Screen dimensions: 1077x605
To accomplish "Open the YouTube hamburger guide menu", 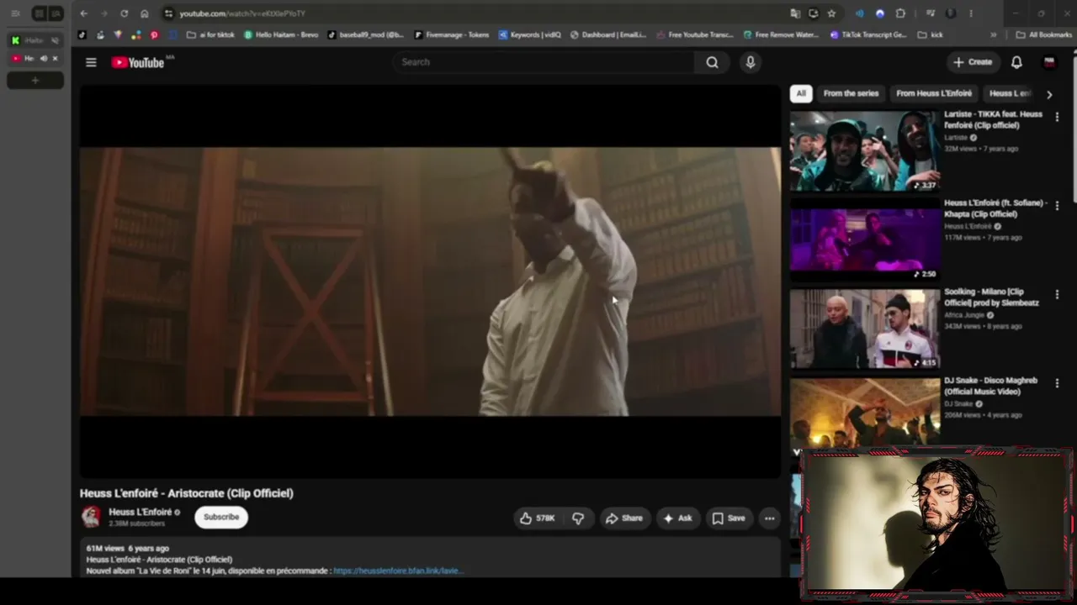I will point(91,62).
